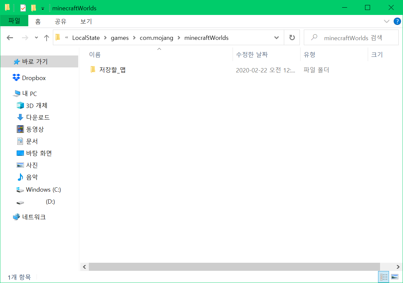
Task: Switch to details view in status bar
Action: [x=384, y=277]
